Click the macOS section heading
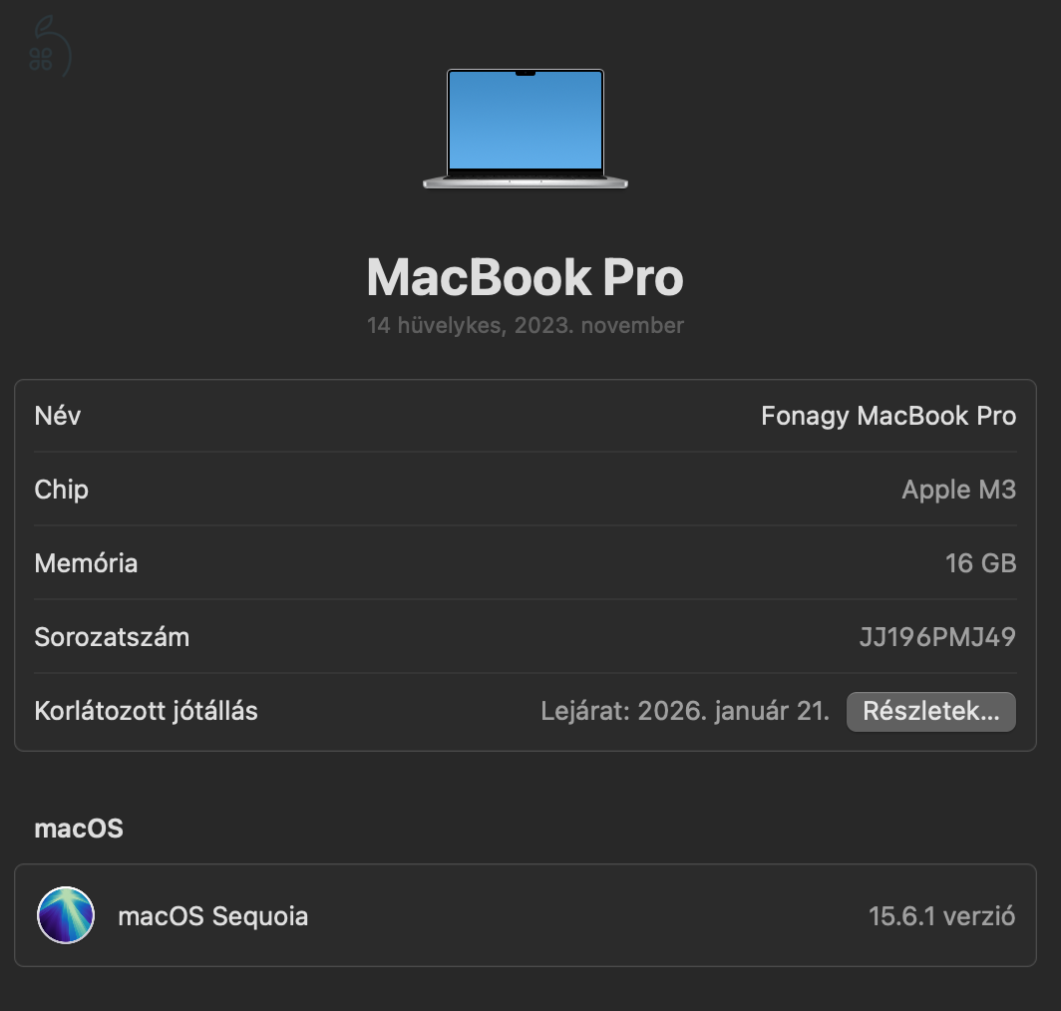The width and height of the screenshot is (1061, 1011). click(x=79, y=829)
